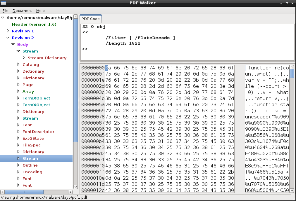Select the Encoding tree item

(x=32, y=172)
